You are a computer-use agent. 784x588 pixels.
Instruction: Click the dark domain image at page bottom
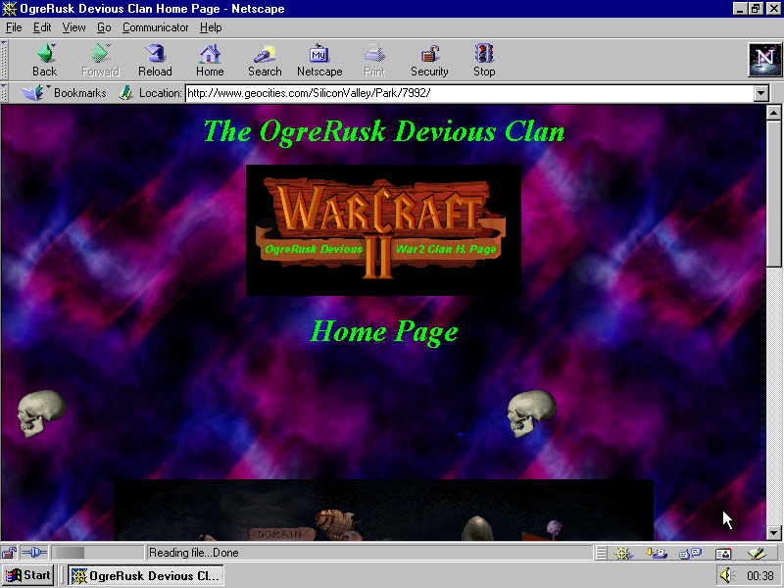[x=383, y=510]
